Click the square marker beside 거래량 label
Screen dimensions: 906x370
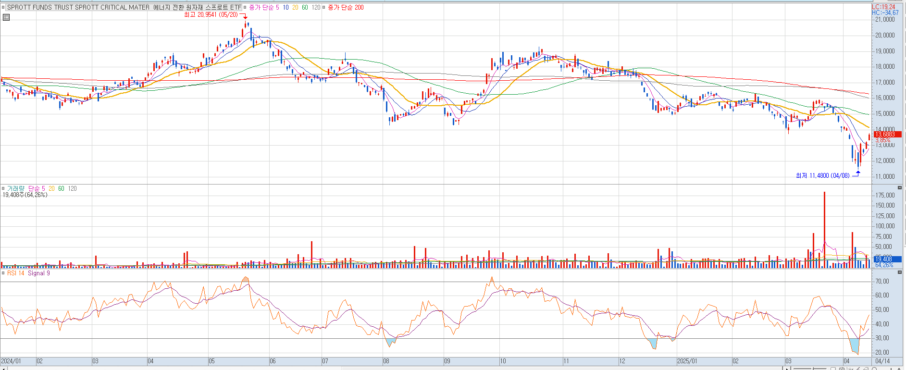coord(3,188)
